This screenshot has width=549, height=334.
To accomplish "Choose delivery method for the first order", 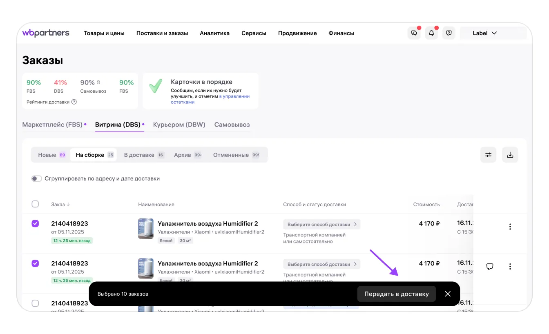I will click(322, 225).
